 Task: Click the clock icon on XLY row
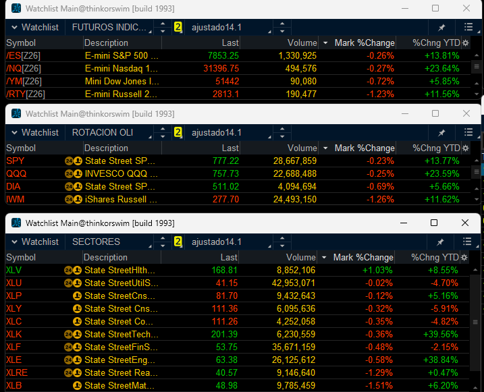pyautogui.click(x=77, y=308)
